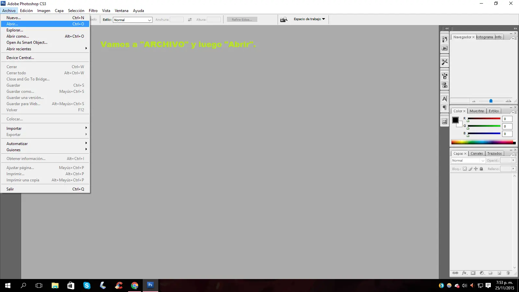Click the layer style fx icon

click(x=464, y=273)
